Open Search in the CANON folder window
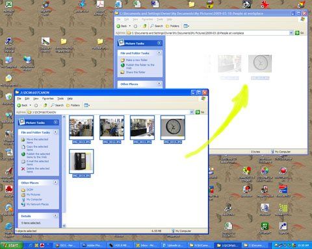The width and height of the screenshot is (312, 249). [x=57, y=105]
